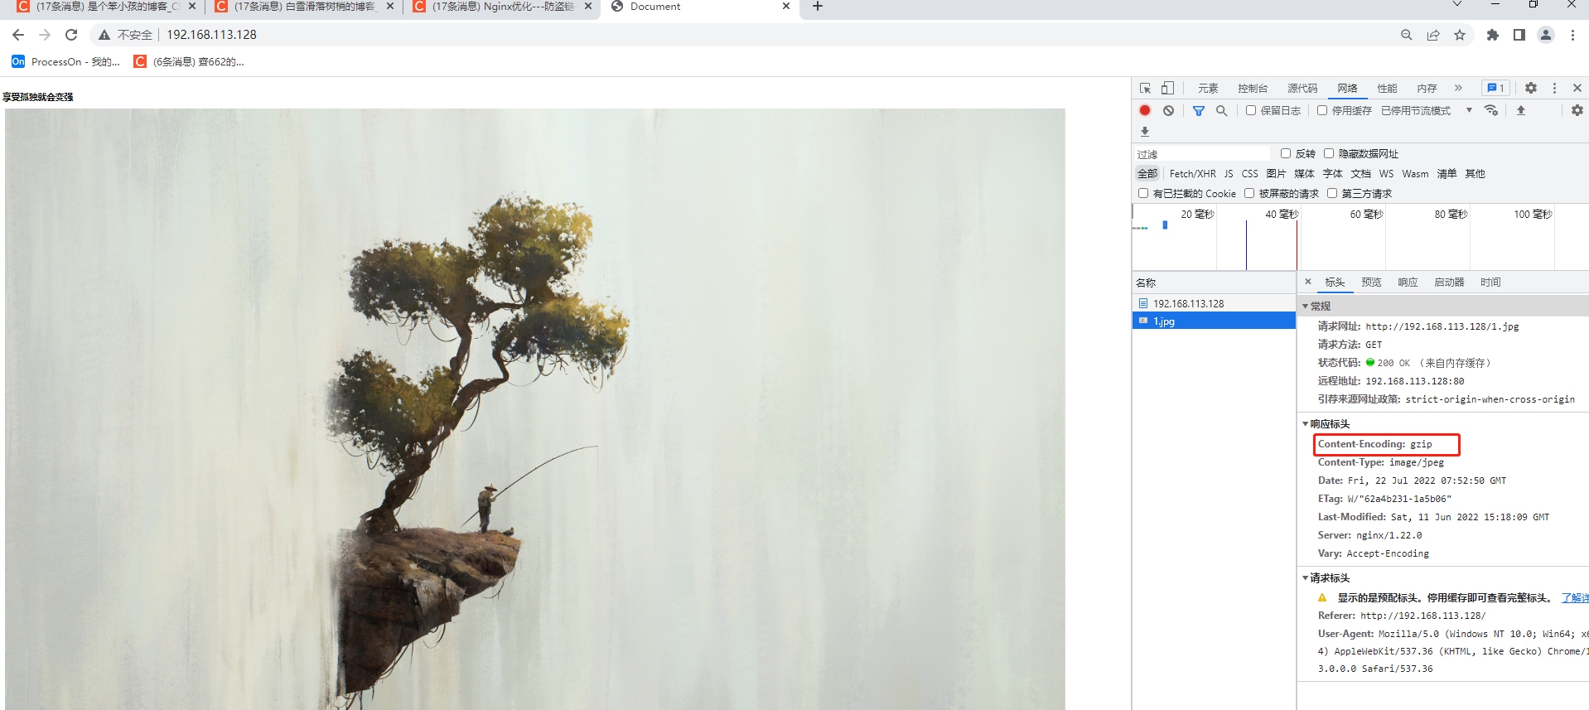This screenshot has height=710, width=1589.
Task: Switch to the Elements (元素) tab
Action: tap(1208, 89)
